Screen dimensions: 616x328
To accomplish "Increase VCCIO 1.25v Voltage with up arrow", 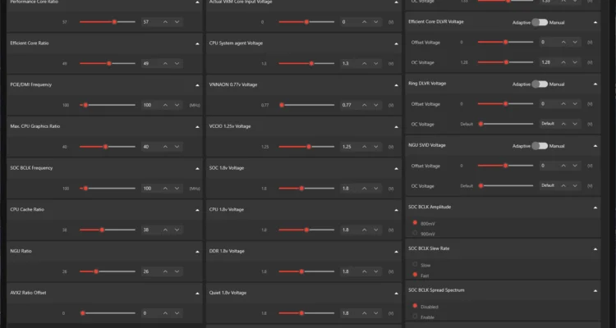I will 365,147.
